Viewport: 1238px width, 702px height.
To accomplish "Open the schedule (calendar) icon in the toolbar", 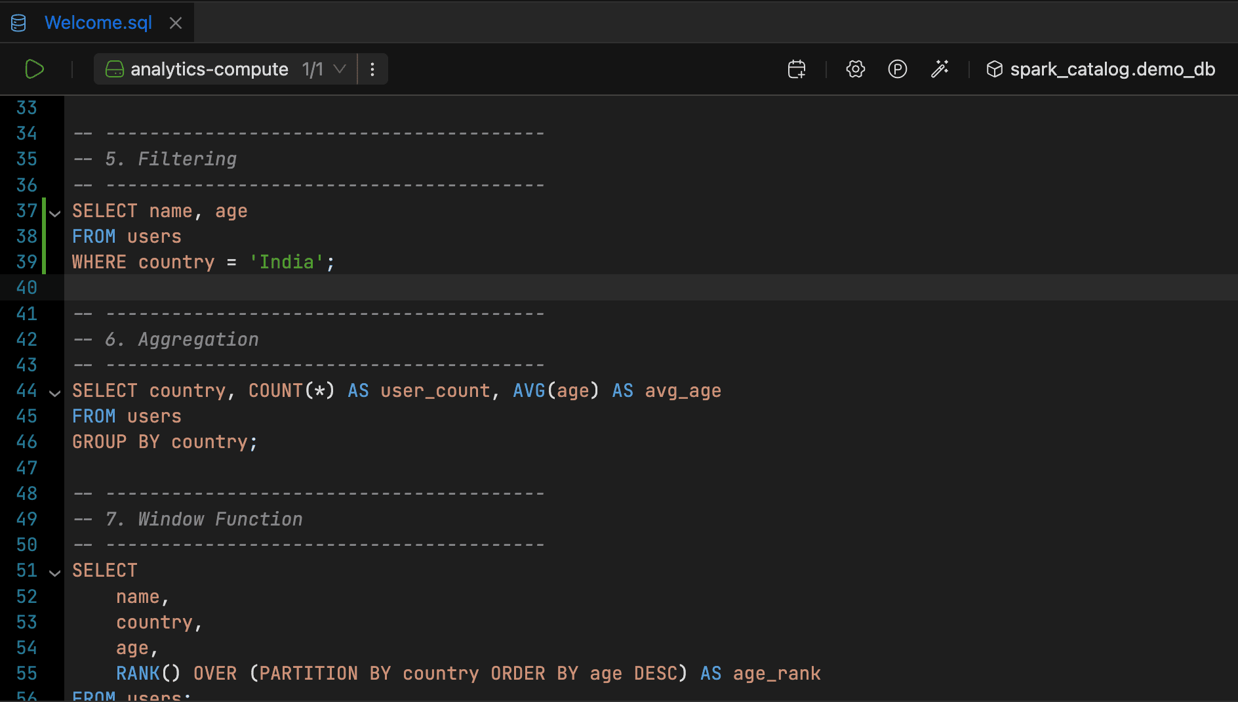I will (795, 69).
